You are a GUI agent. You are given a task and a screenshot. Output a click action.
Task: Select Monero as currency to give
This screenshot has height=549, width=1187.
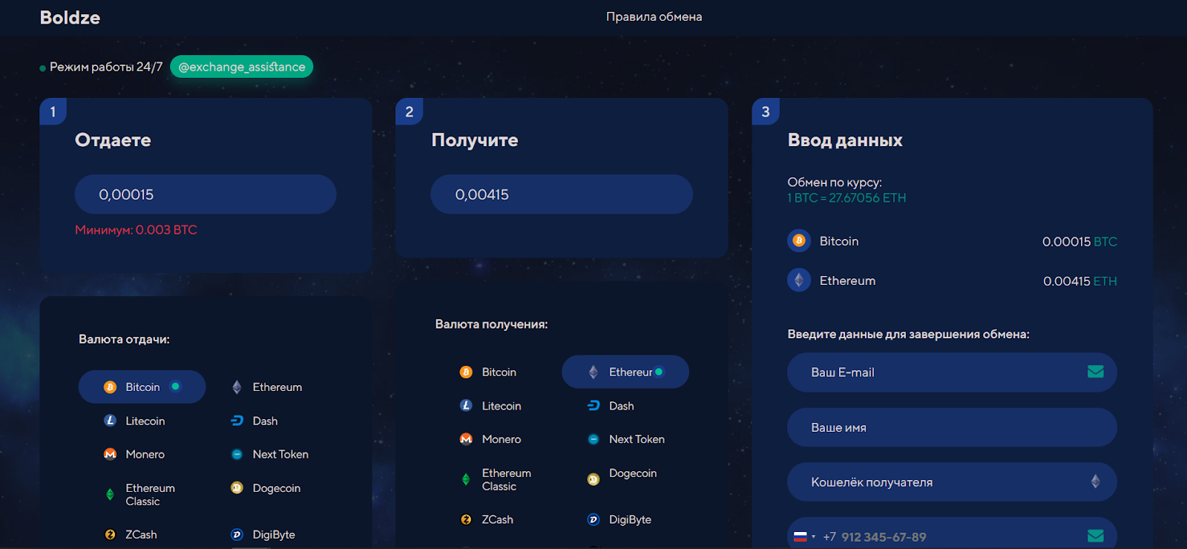[x=135, y=454]
